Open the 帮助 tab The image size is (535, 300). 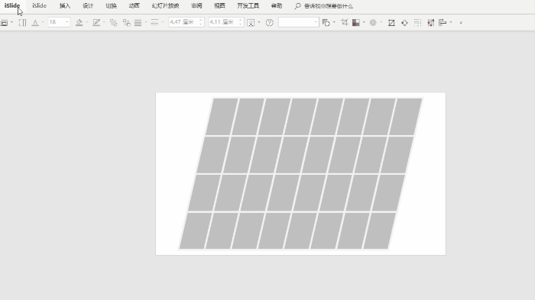coord(277,6)
